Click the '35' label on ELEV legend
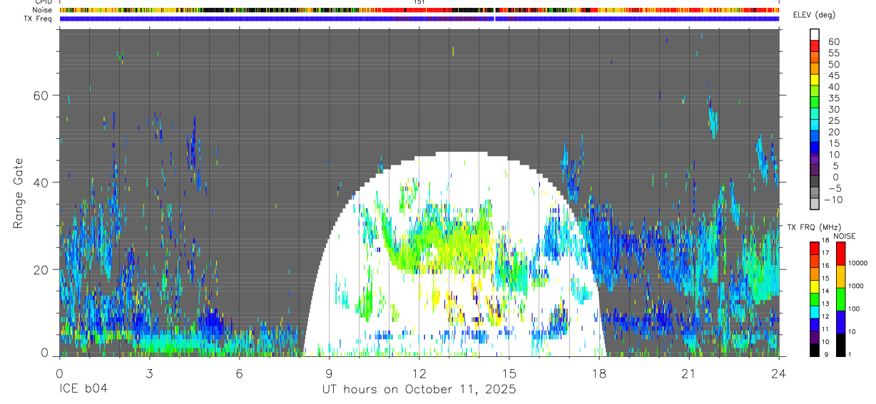 (834, 98)
